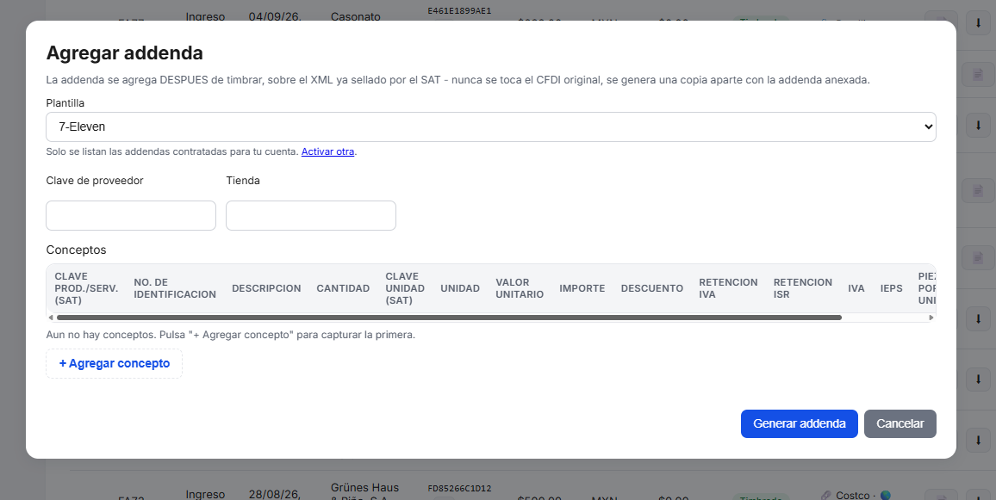This screenshot has width=996, height=500.
Task: Select the 'CLAVE PROD./SERV. (SAT)' column header
Action: [x=86, y=288]
